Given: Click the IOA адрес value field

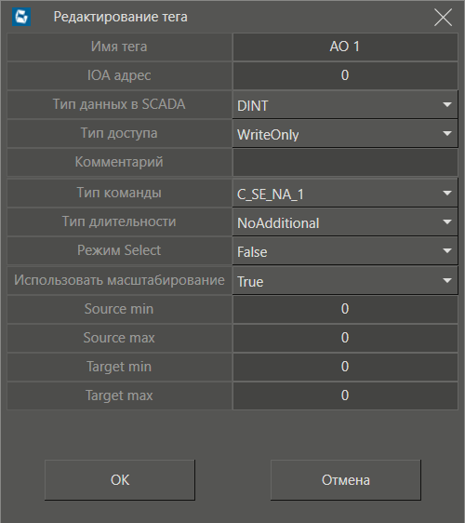Looking at the screenshot, I should 345,75.
